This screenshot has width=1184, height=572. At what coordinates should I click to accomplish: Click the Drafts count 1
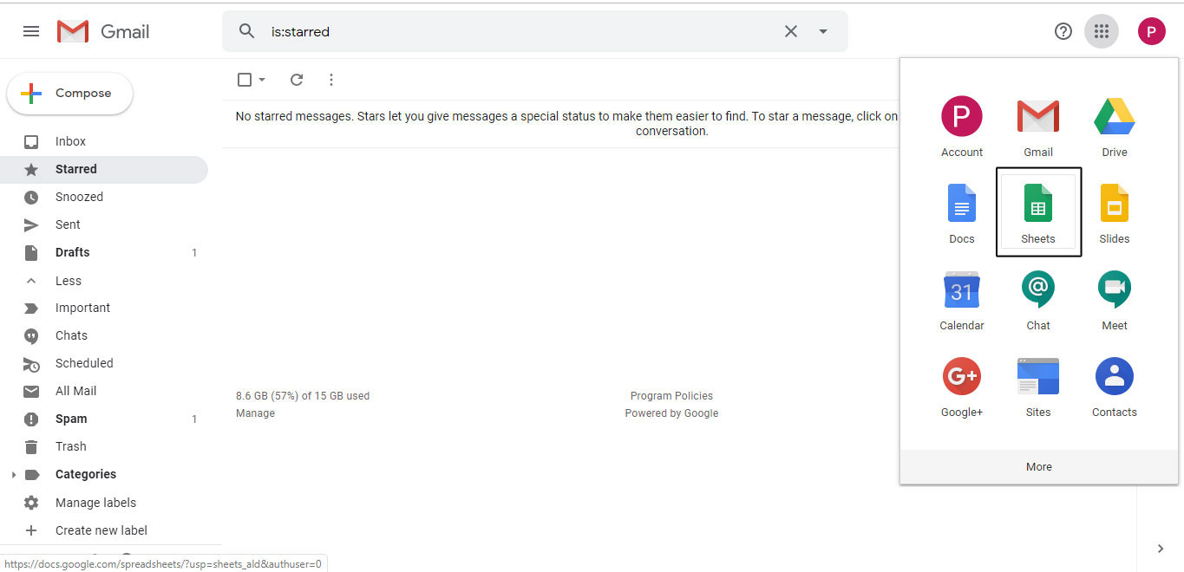(194, 253)
